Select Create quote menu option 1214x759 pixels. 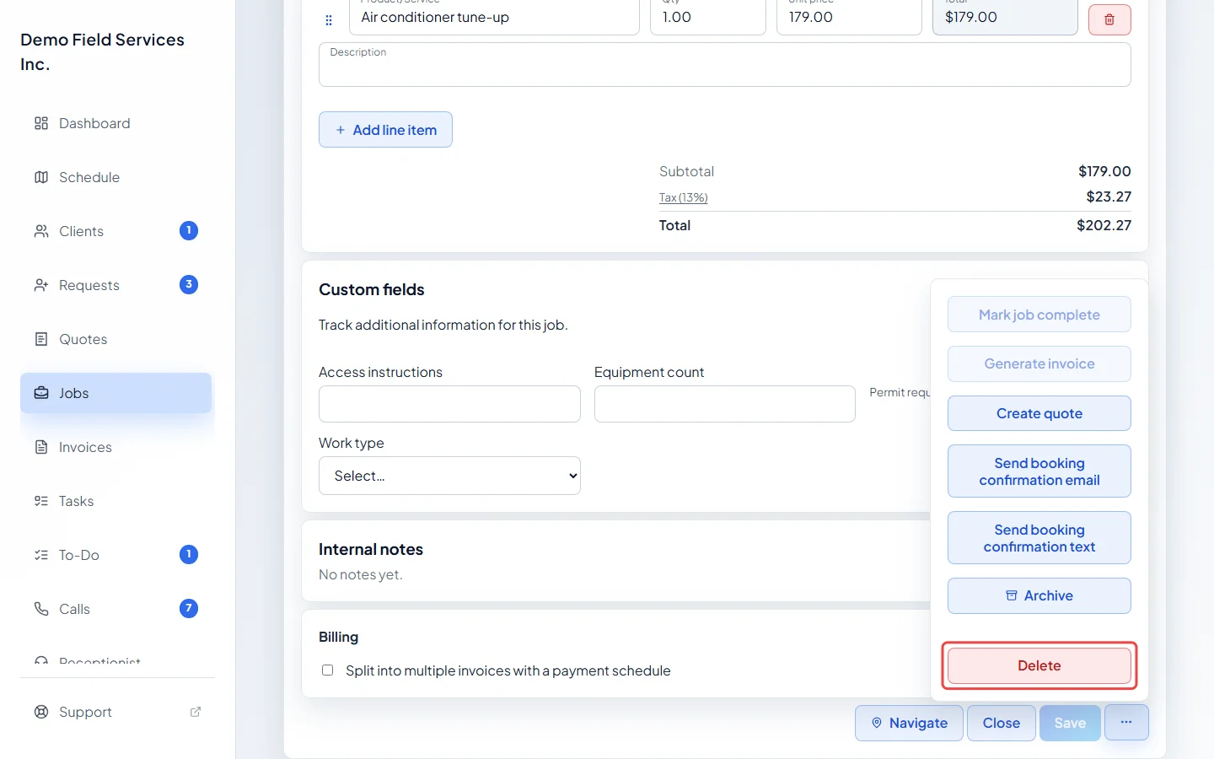(1039, 413)
